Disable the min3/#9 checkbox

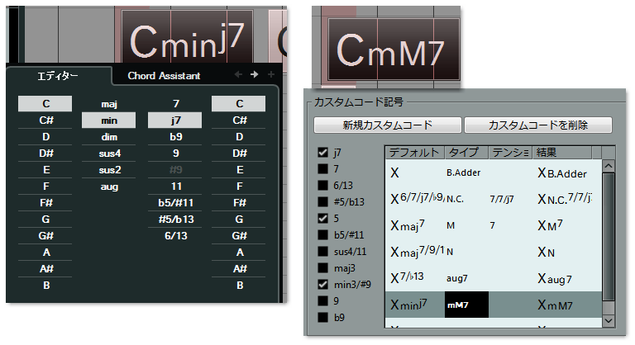coord(322,284)
